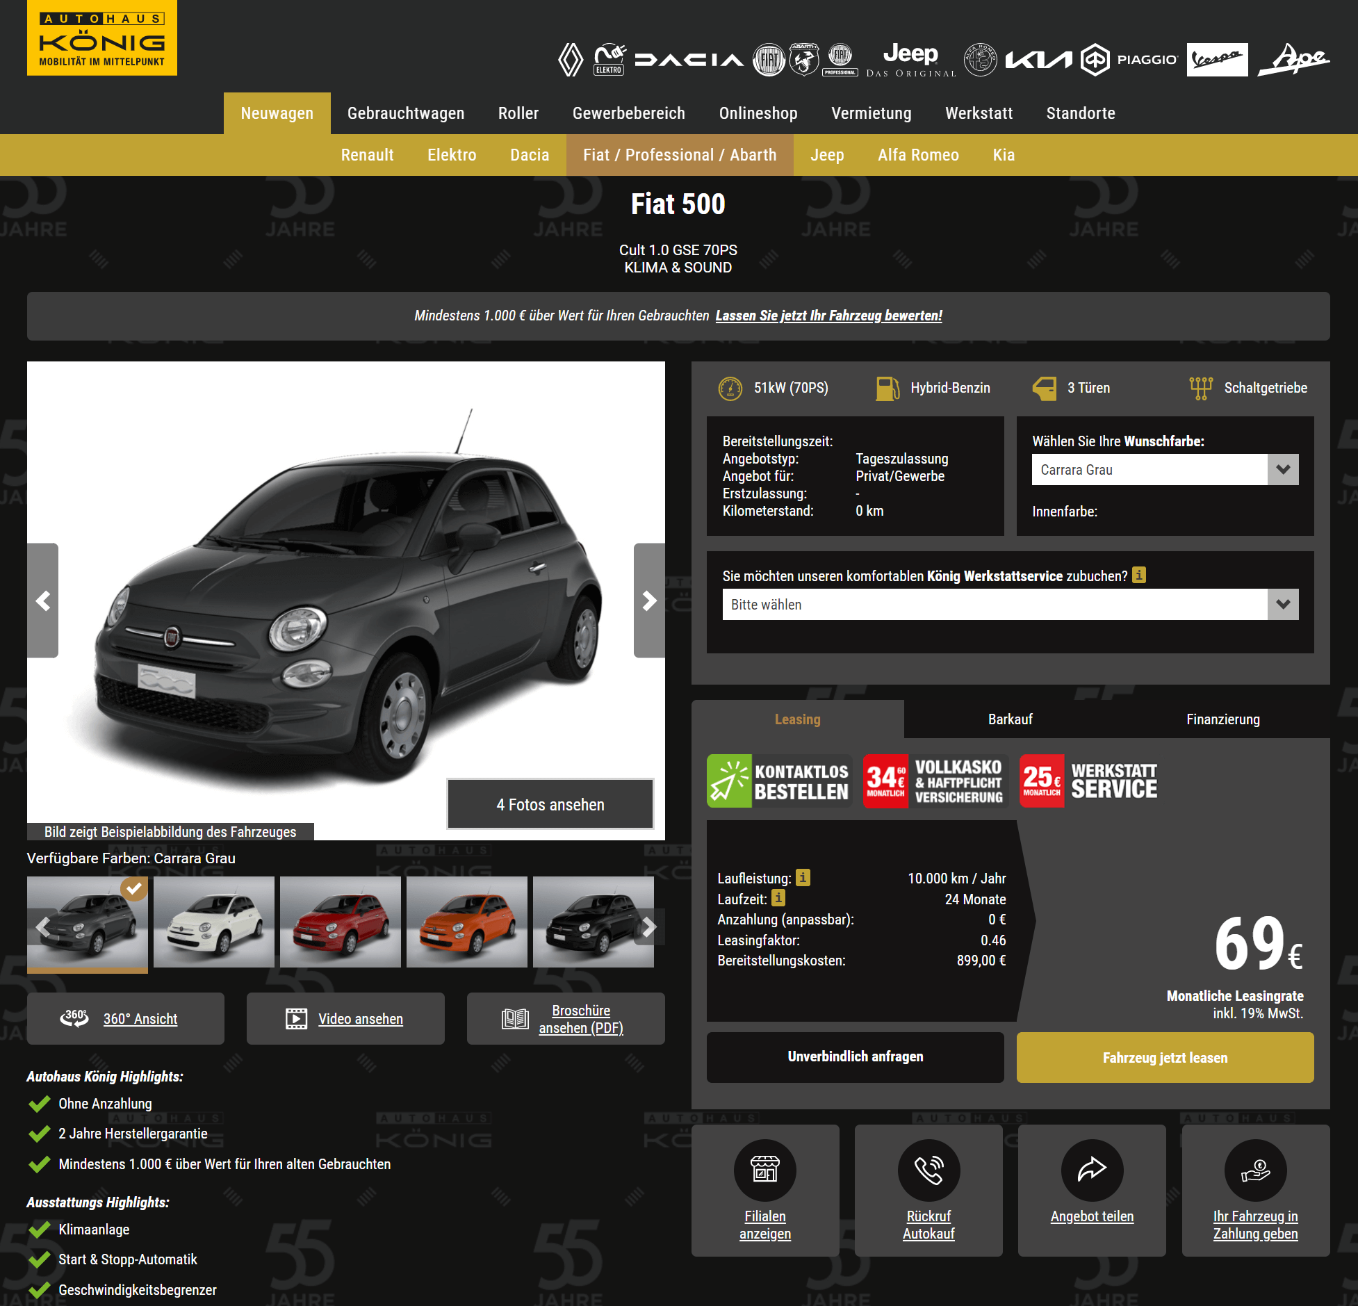Select the Carrara Grau color thumbnail
This screenshot has height=1306, width=1358.
tap(88, 923)
